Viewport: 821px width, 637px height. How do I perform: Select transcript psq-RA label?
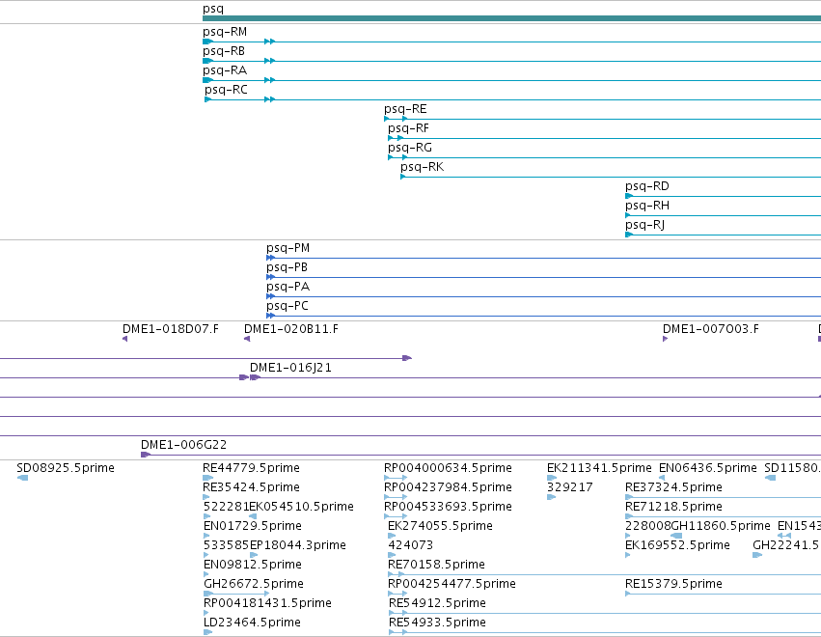(225, 70)
